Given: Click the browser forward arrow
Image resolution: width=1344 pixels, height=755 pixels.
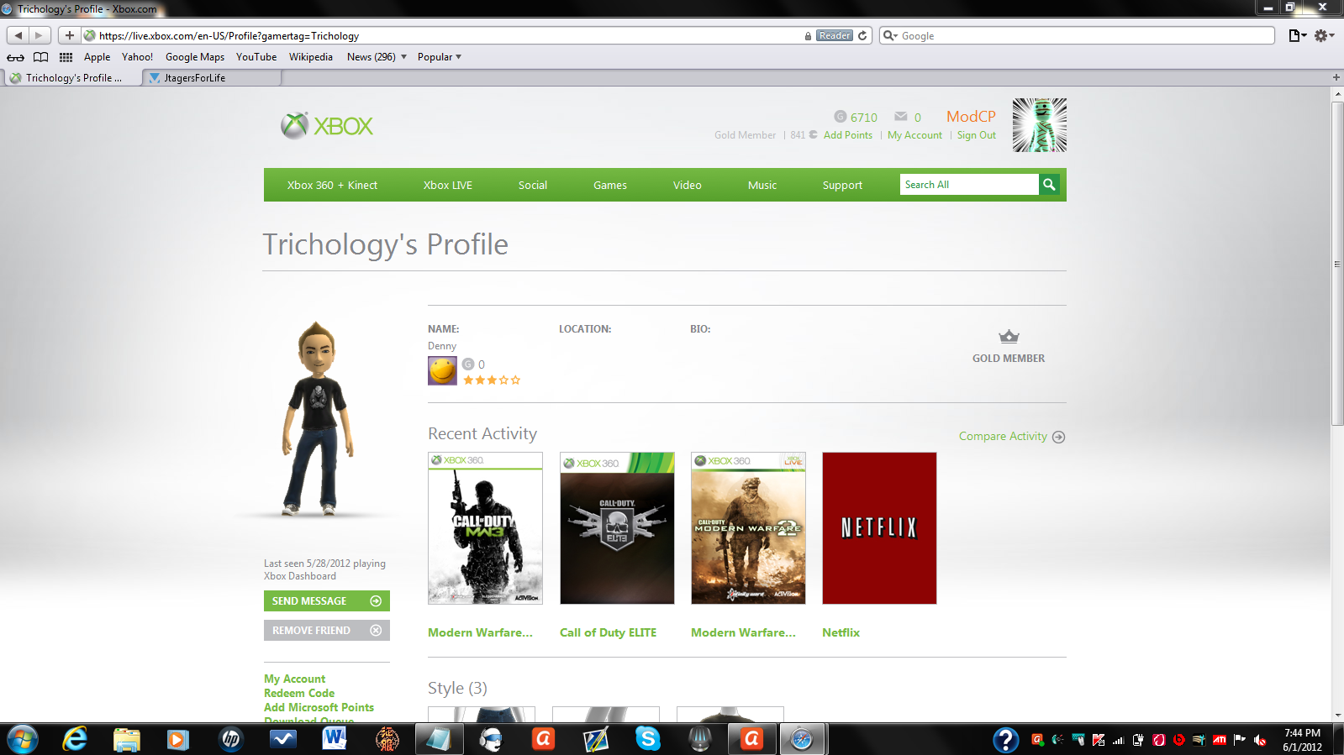Looking at the screenshot, I should [x=39, y=35].
